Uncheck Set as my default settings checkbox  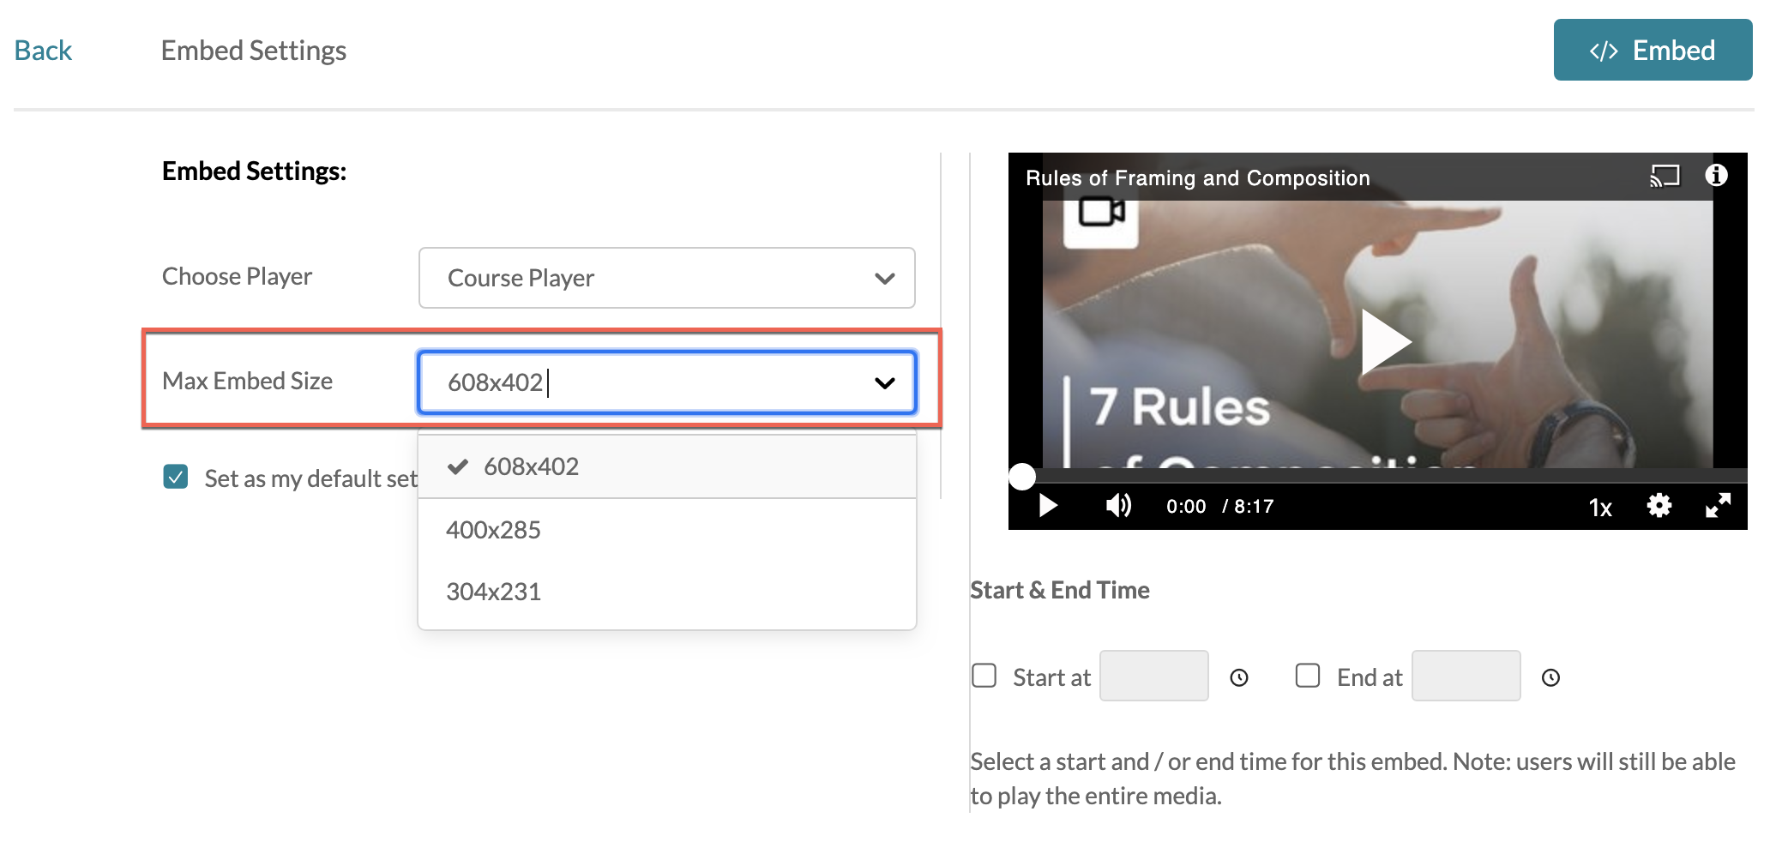pyautogui.click(x=176, y=477)
